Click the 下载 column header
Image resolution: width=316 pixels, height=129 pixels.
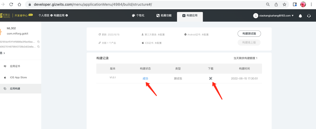tap(211, 69)
